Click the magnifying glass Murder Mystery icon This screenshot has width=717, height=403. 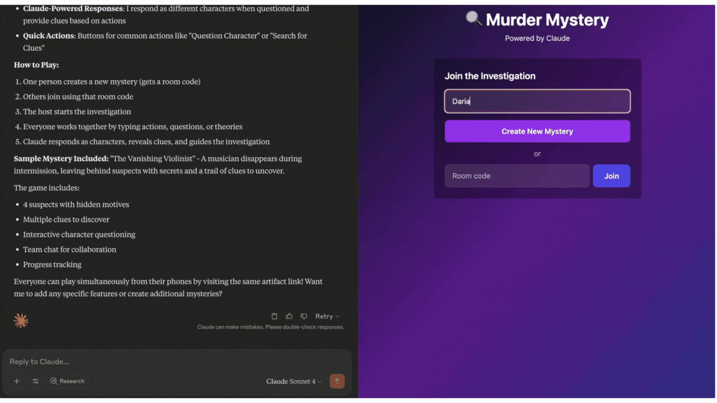pyautogui.click(x=474, y=19)
